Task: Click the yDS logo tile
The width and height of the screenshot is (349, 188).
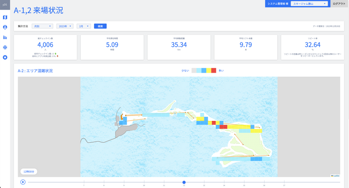Action: coord(5,4)
